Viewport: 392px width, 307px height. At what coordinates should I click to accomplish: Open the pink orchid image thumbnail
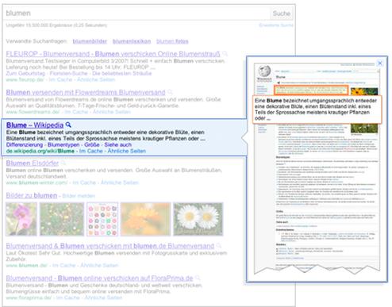[x=21, y=219]
